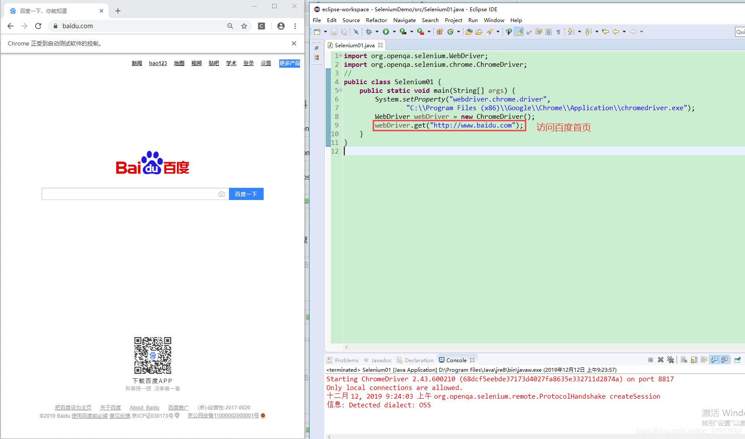
Task: Click the Pin Console icon
Action: [x=737, y=360]
